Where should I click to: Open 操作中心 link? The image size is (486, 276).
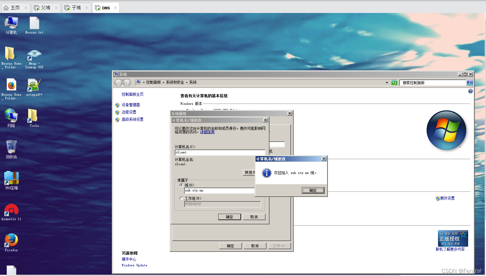(x=129, y=259)
